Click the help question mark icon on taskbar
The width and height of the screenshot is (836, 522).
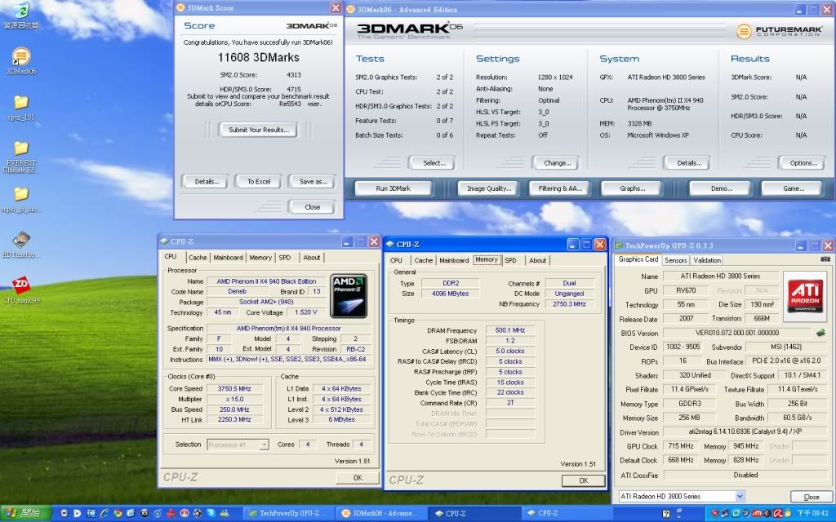666,514
